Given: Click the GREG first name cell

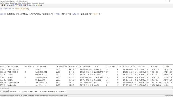Looking at the screenshot, I should [x=10, y=80].
